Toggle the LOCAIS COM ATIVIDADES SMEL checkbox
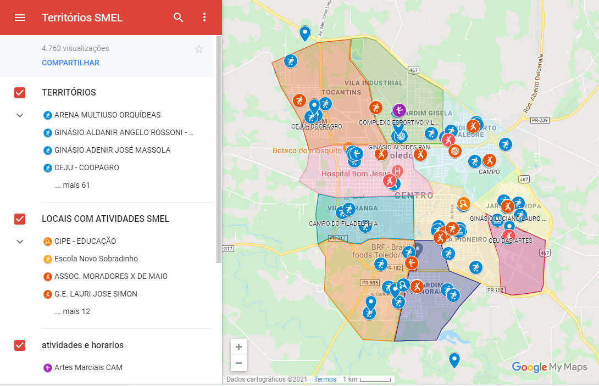Image resolution: width=599 pixels, height=386 pixels. (x=20, y=219)
